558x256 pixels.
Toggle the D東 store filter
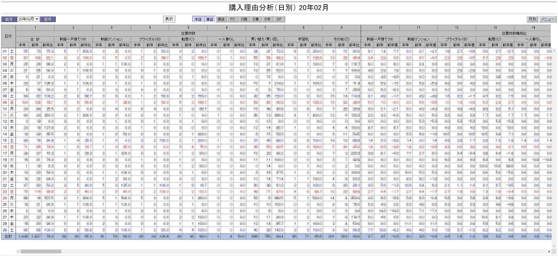point(256,19)
